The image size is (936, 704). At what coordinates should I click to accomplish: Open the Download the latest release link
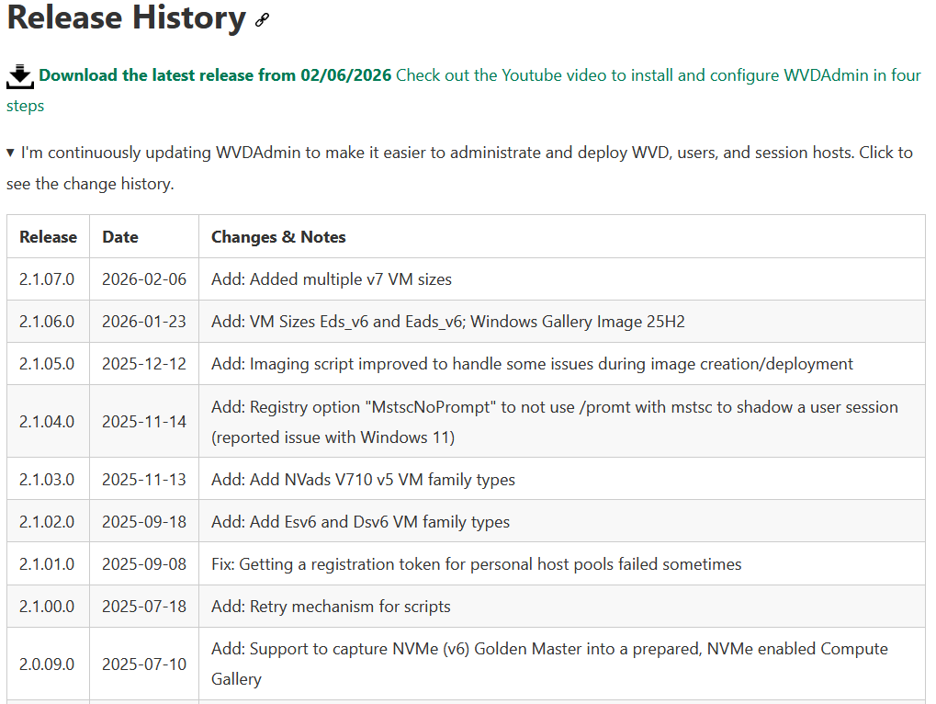pyautogui.click(x=215, y=75)
